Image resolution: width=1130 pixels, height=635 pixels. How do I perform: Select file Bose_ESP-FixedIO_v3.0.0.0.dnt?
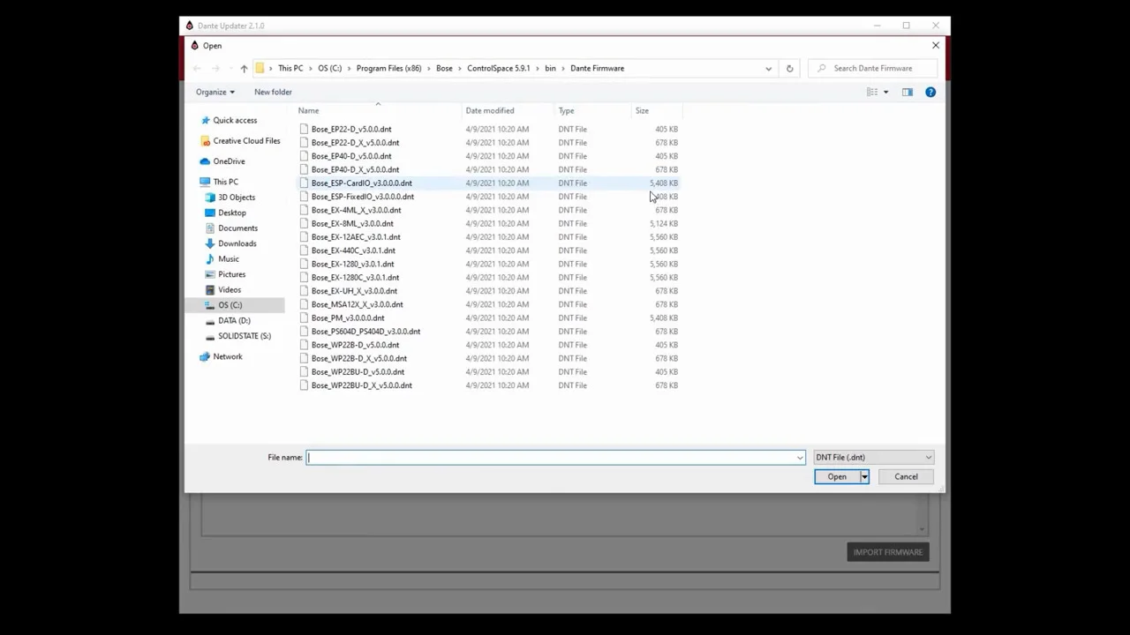tap(362, 197)
